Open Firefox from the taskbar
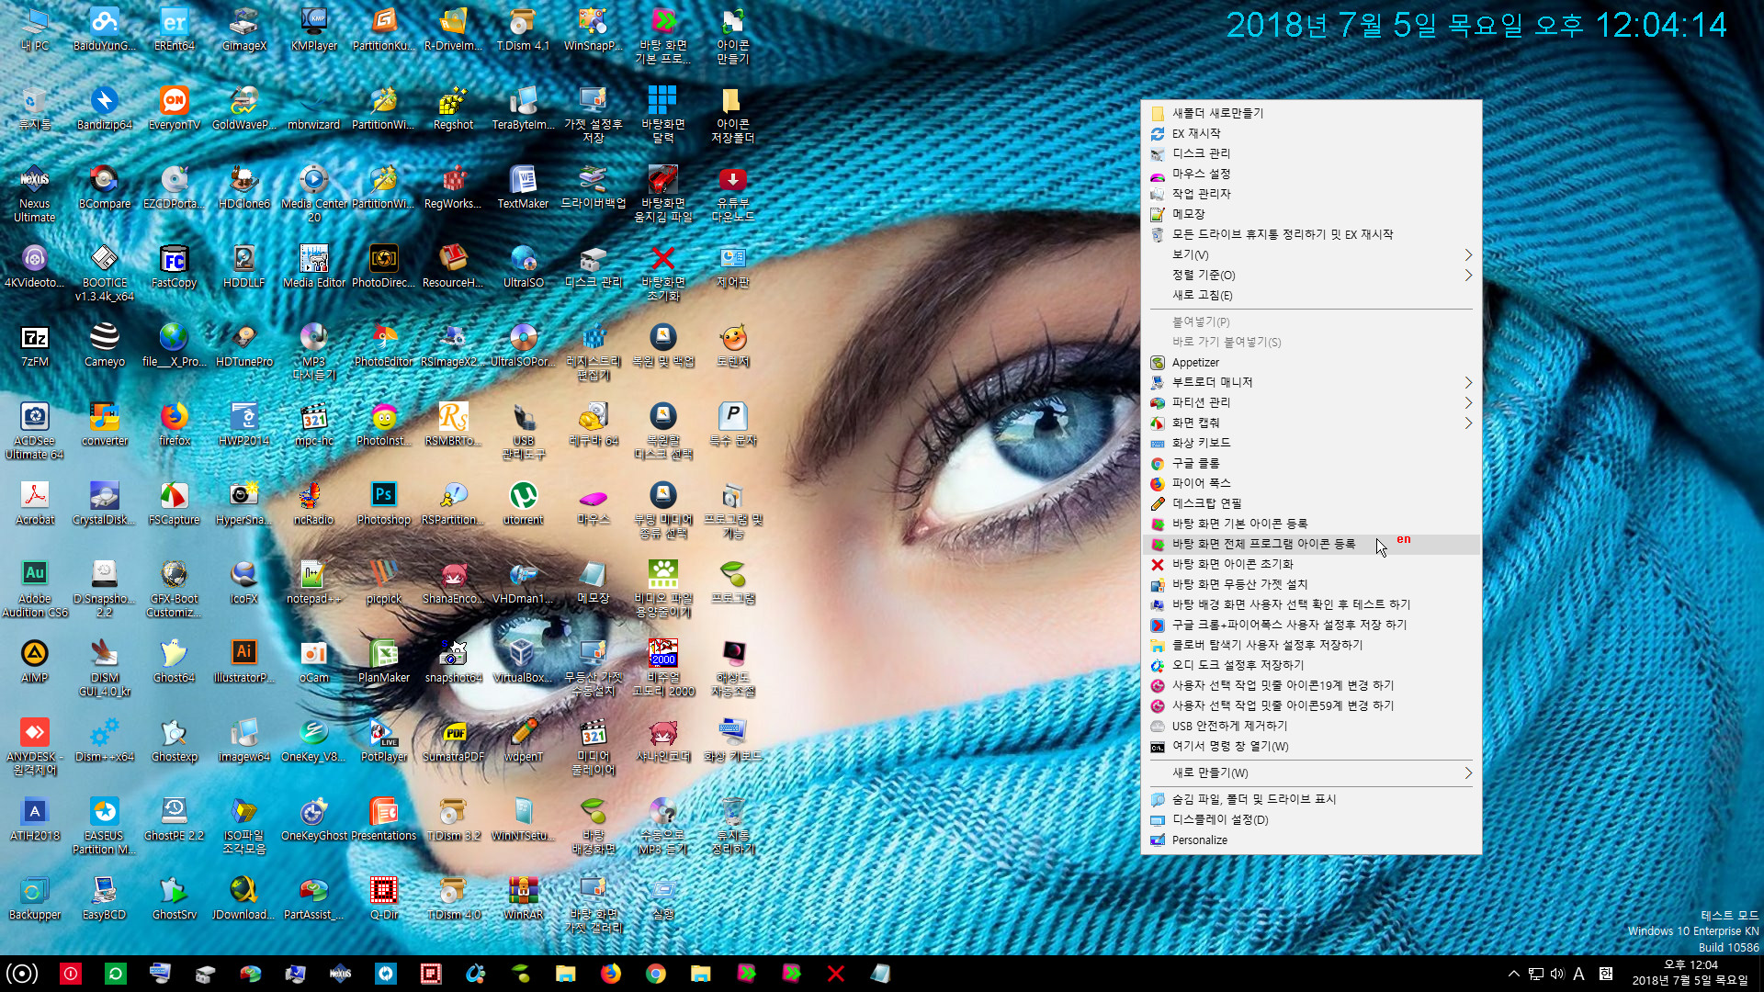The width and height of the screenshot is (1764, 992). point(611,974)
